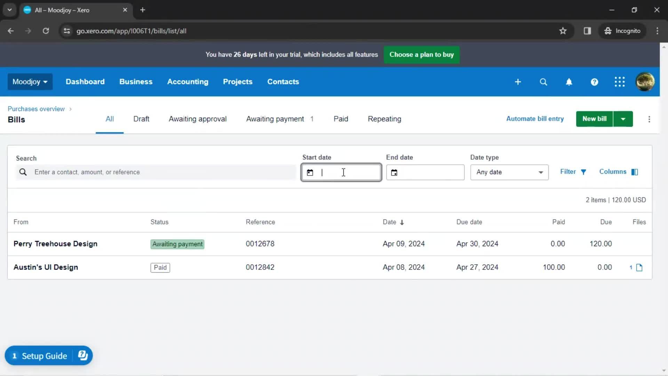Click the Paid status badge
668x376 pixels.
tap(160, 267)
